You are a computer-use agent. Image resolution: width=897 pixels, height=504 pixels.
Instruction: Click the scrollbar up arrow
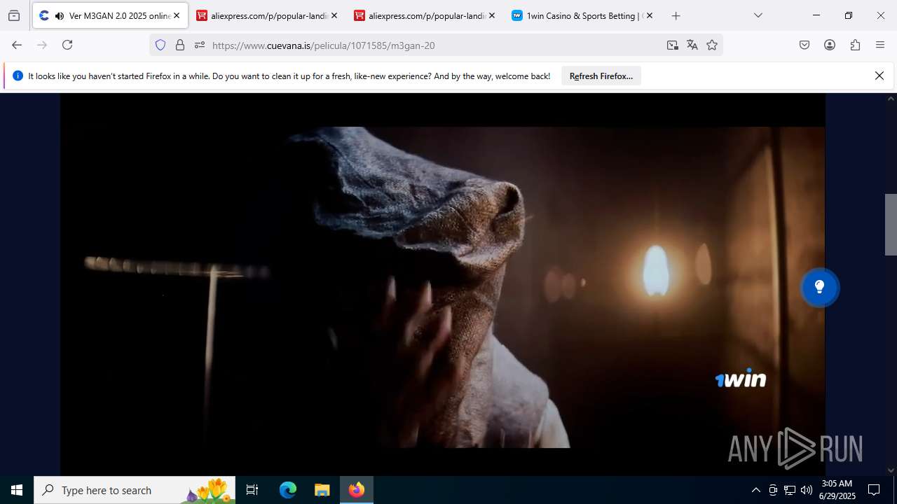[x=891, y=99]
